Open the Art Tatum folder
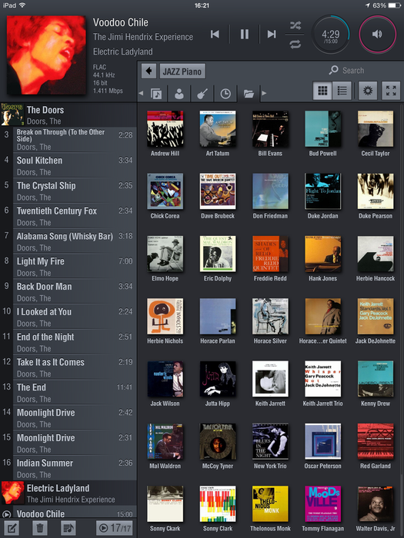404x538 pixels. [x=218, y=134]
